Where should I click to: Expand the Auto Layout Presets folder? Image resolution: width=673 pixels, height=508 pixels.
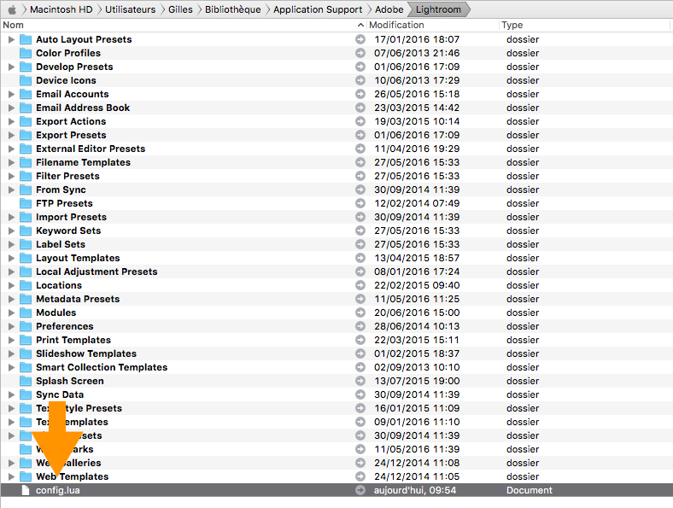pos(11,39)
